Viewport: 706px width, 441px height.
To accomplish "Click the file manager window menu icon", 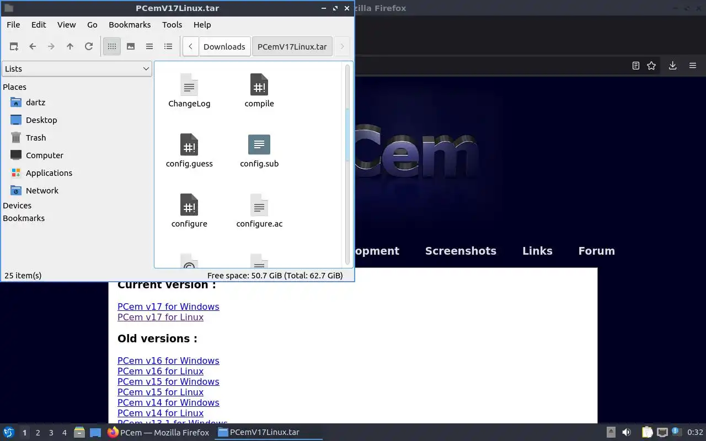I will [x=8, y=8].
